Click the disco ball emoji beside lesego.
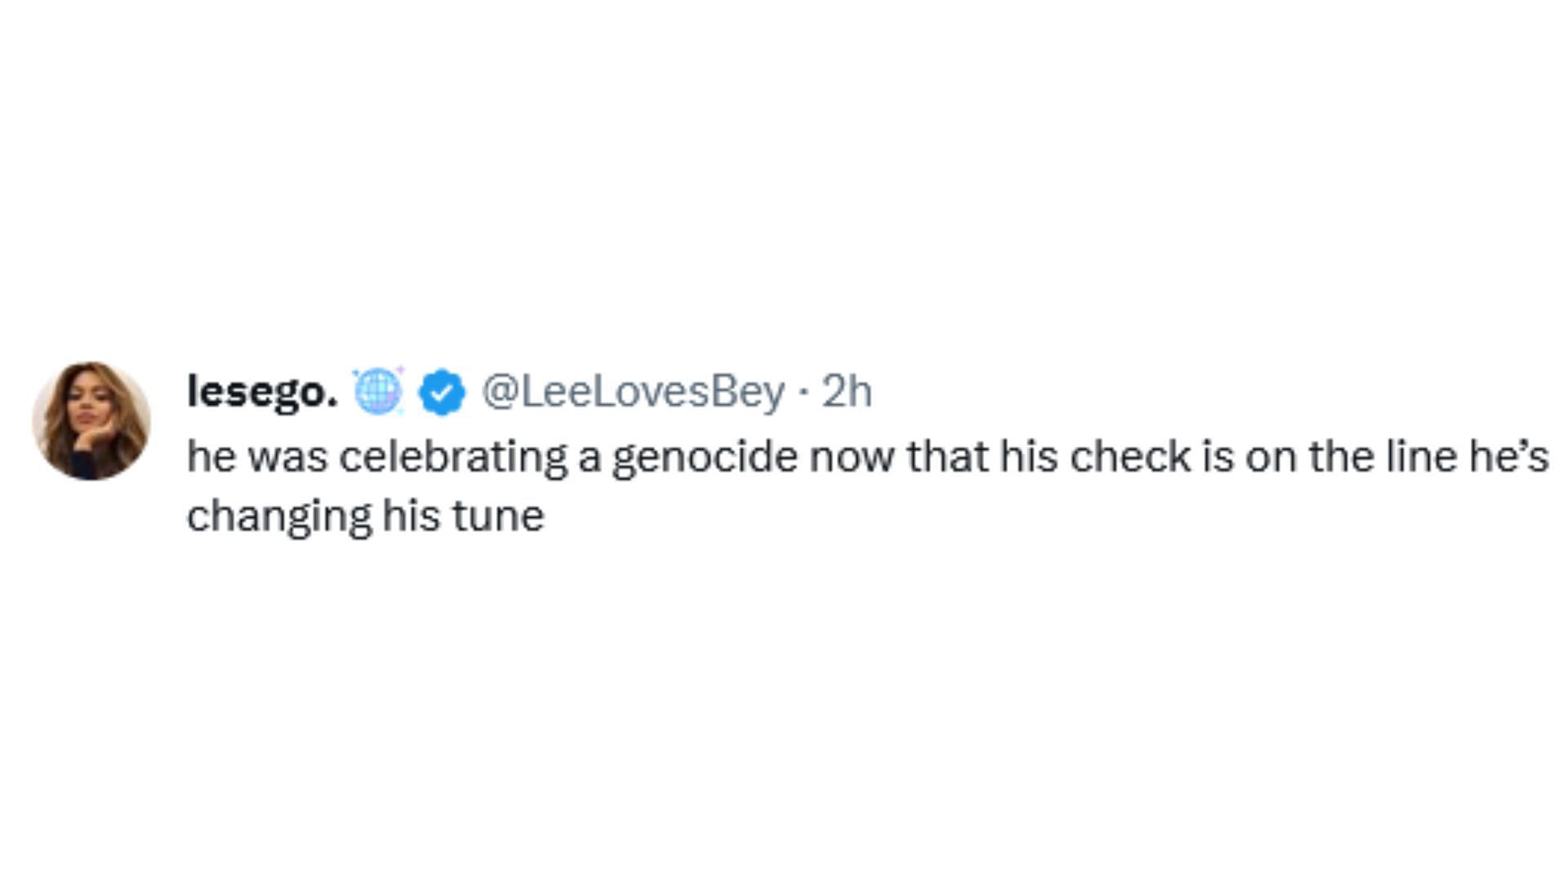 (378, 390)
